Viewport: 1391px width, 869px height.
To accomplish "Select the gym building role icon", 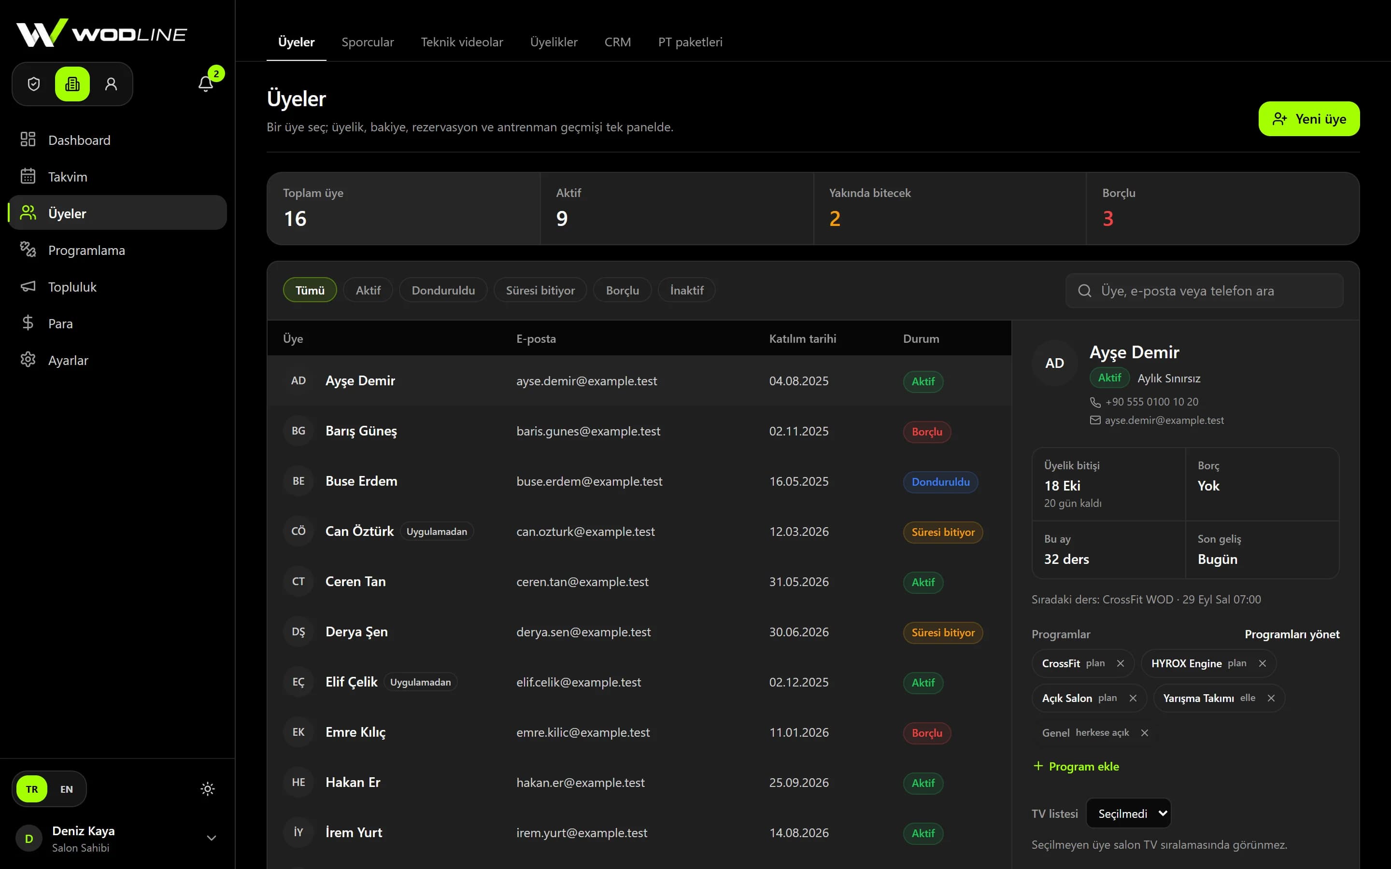I will 72,84.
